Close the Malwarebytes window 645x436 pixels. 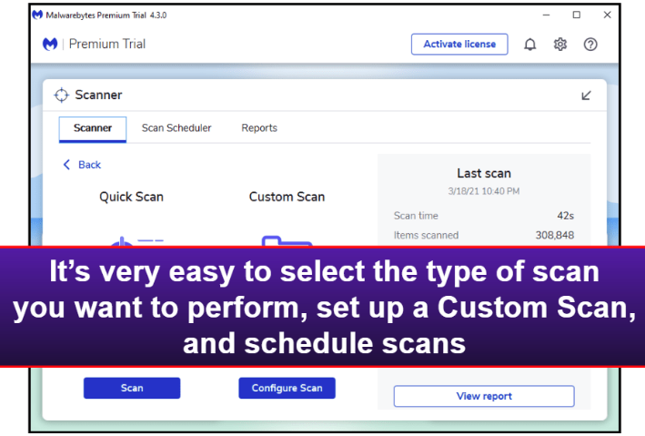click(607, 15)
